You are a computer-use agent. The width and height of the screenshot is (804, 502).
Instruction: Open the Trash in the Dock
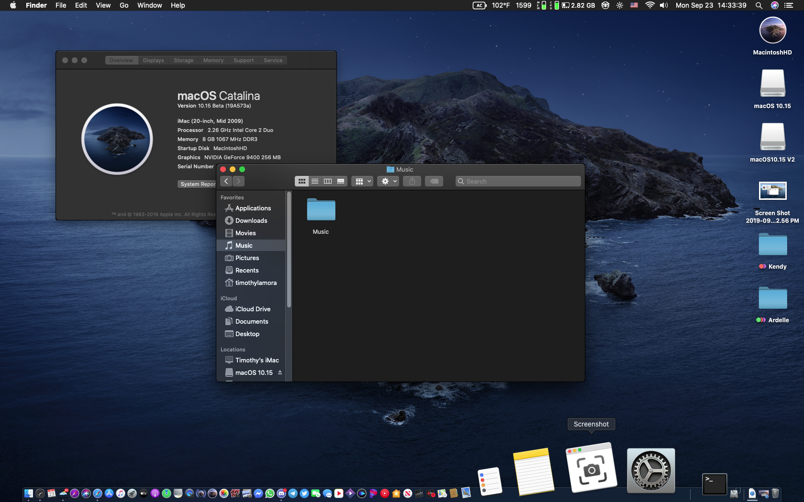point(775,493)
